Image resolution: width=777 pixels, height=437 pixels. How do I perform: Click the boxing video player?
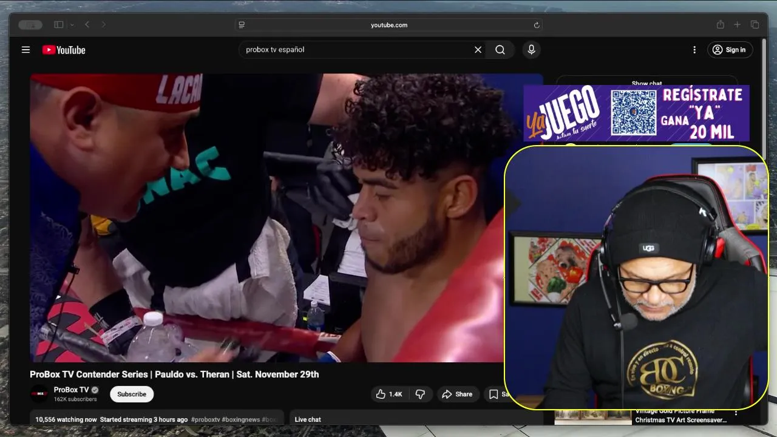[267, 218]
